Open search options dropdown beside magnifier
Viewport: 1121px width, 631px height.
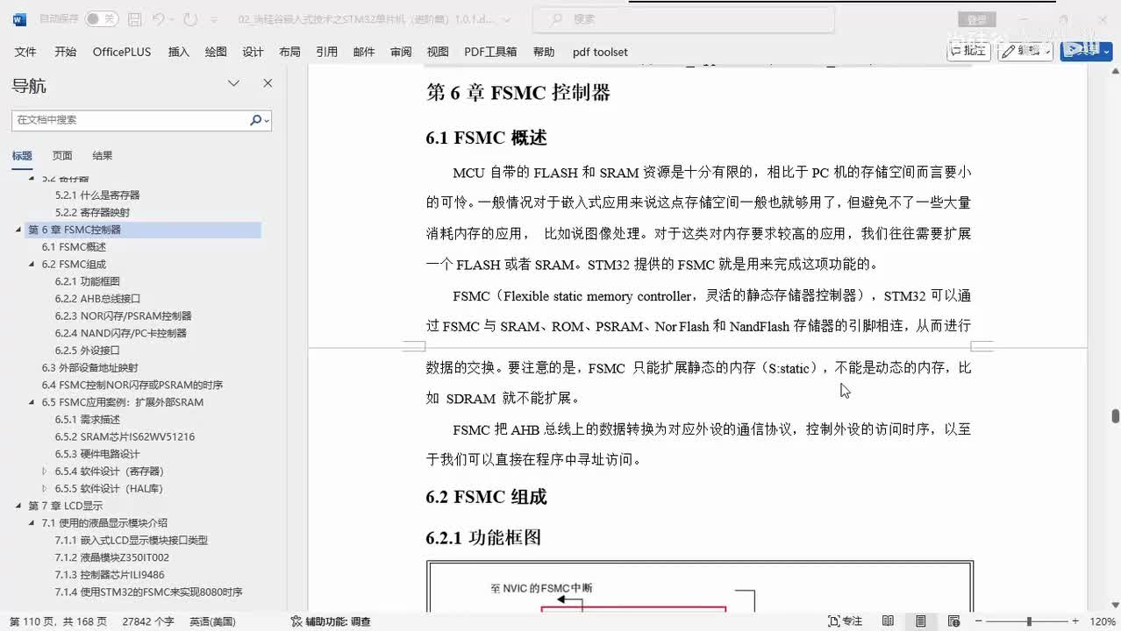[x=267, y=121]
